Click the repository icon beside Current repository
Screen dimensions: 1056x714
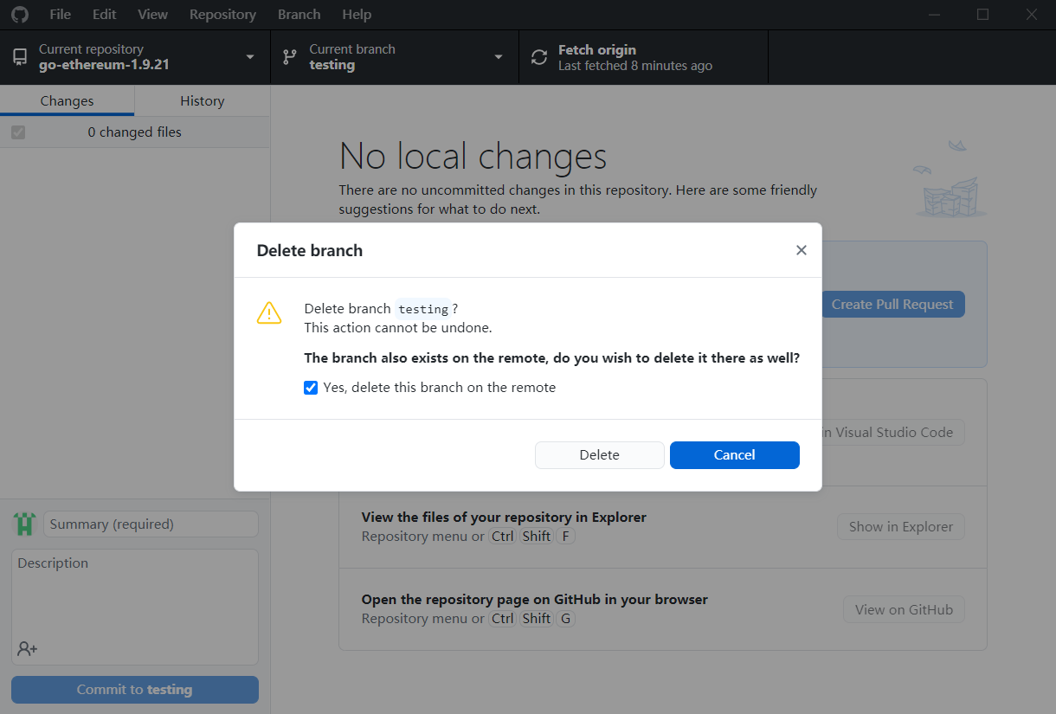19,57
